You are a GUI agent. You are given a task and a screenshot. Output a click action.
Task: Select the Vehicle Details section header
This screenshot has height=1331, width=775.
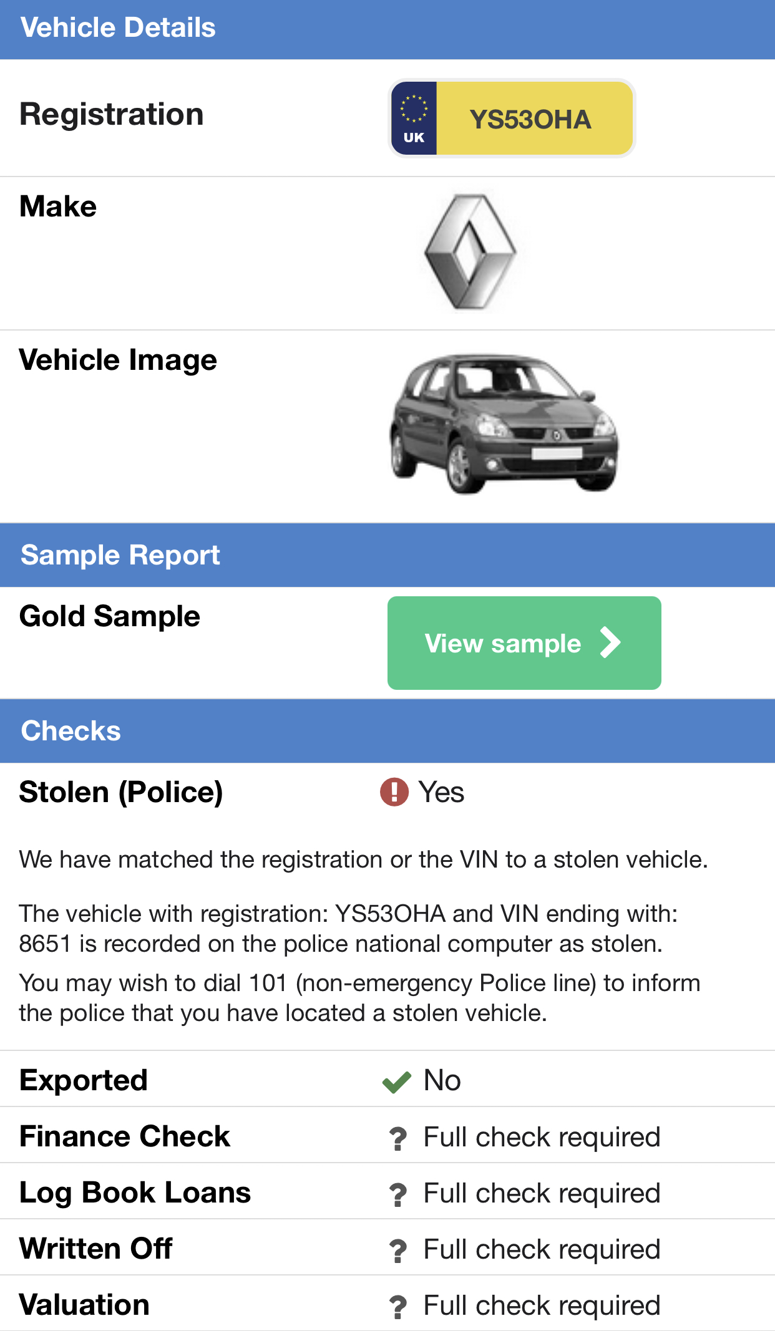point(387,29)
